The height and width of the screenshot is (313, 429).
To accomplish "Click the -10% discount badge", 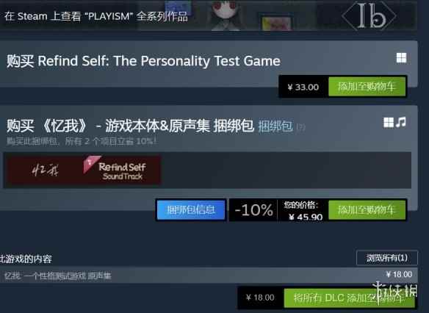I will (x=253, y=210).
